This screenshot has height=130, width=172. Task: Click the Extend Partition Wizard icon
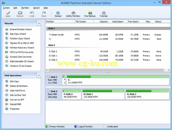pyautogui.click(x=7, y=29)
